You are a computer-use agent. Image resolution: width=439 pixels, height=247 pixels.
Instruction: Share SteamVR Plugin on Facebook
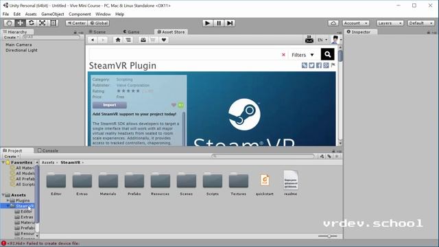(x=319, y=65)
